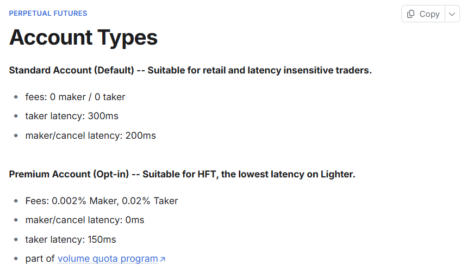
Task: Expand the chevron dropdown beside Copy
Action: (x=452, y=14)
